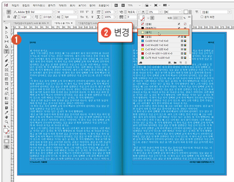This screenshot has width=234, height=182.
Task: Click the Superscript icon
Action: point(87,12)
